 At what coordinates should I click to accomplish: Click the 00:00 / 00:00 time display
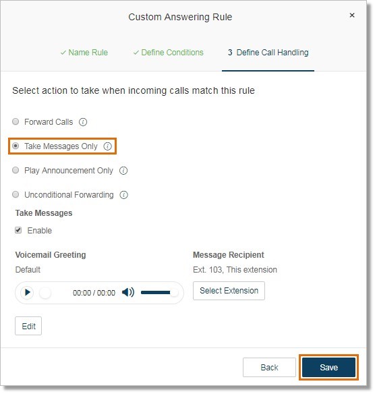click(94, 293)
